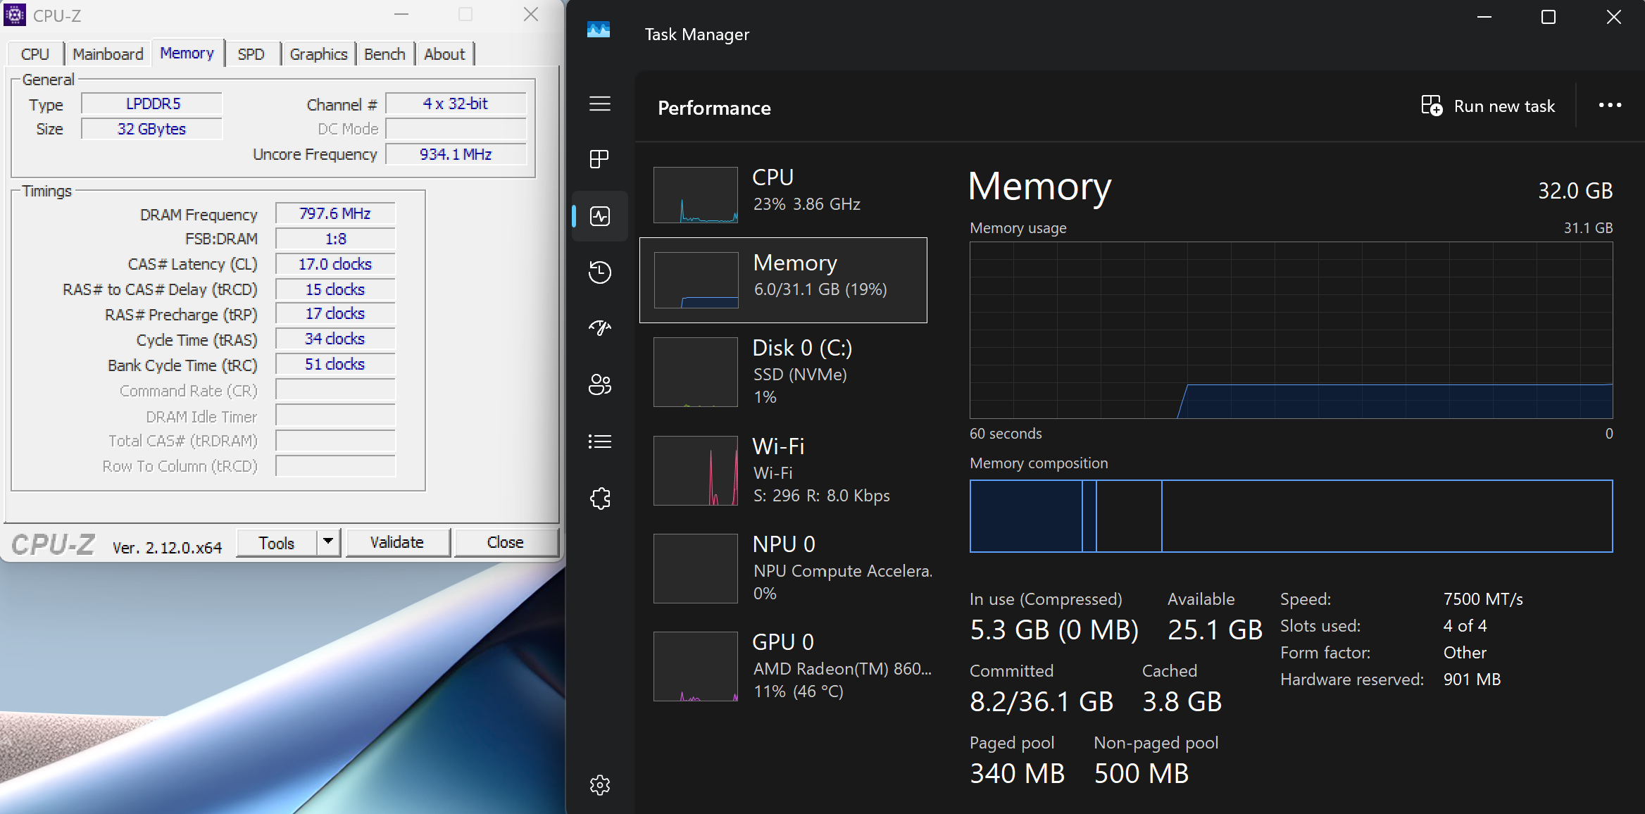Click the RAS# Precharge value 17 clocks
Screen dimensions: 1645x814
pyautogui.click(x=335, y=313)
